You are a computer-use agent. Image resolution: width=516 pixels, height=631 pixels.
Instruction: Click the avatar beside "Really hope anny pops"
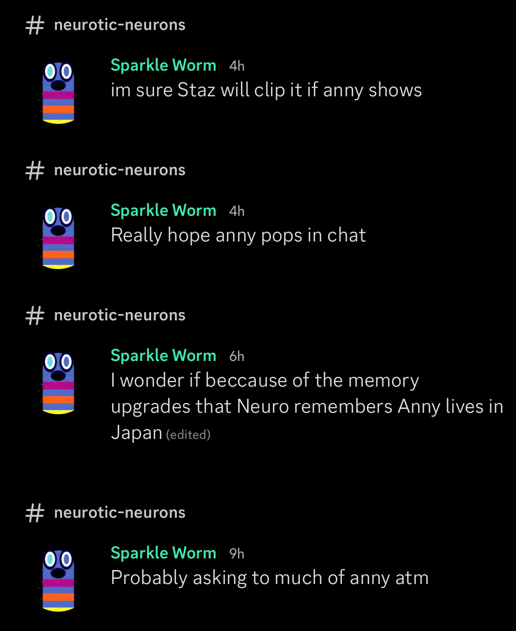tap(58, 237)
